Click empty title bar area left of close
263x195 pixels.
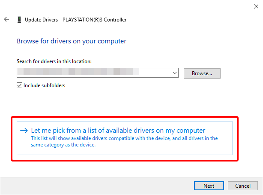[x=171, y=6]
